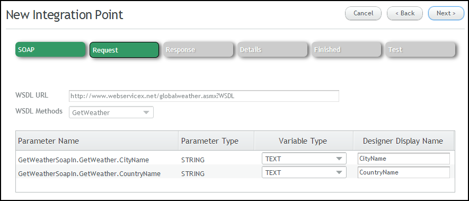This screenshot has height=201, width=469.
Task: Go back with the < Back button
Action: [x=405, y=13]
